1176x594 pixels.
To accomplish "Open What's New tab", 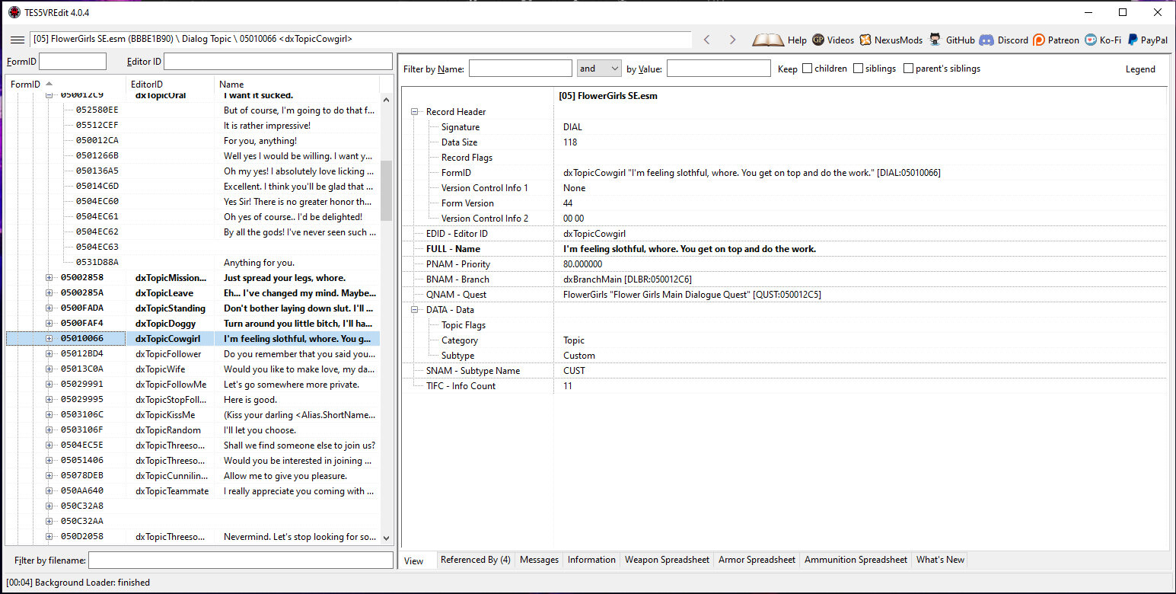I will coord(940,560).
